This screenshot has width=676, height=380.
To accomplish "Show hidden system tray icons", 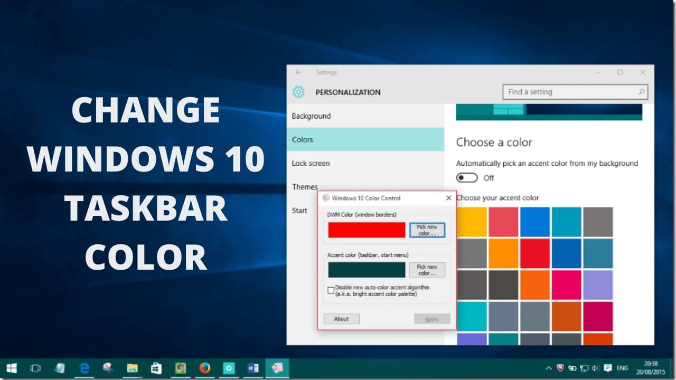I will [549, 368].
